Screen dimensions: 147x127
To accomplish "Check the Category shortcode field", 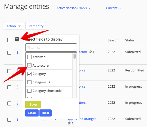I will point(29,91).
